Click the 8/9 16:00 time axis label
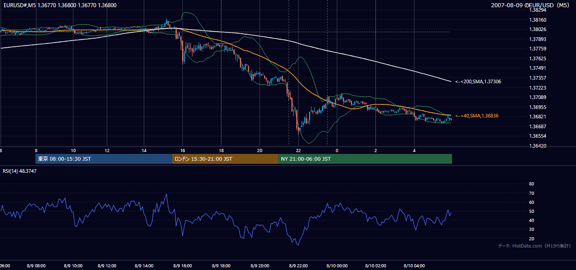576x270 pixels. [x=183, y=265]
